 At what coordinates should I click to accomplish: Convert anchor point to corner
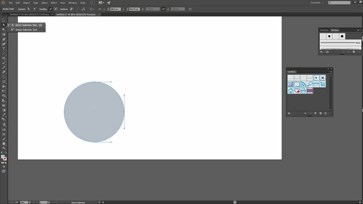click(29, 9)
